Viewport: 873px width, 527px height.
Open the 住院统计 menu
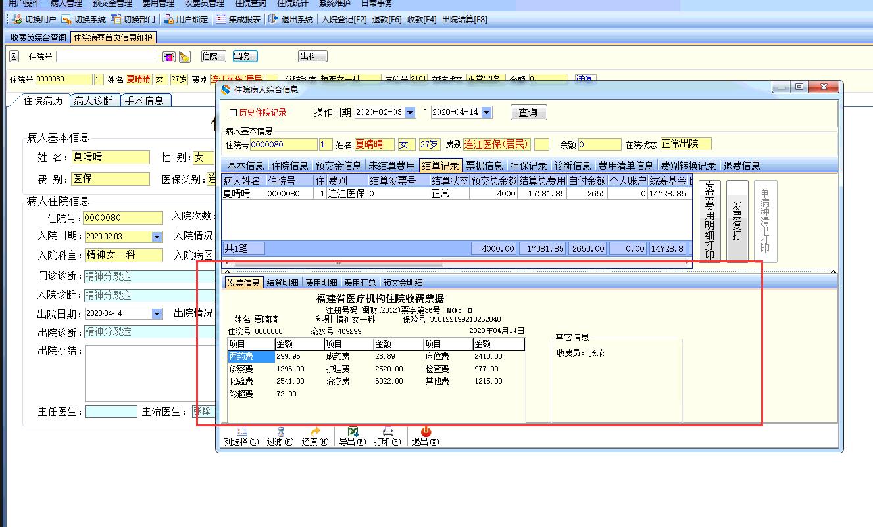tap(293, 3)
